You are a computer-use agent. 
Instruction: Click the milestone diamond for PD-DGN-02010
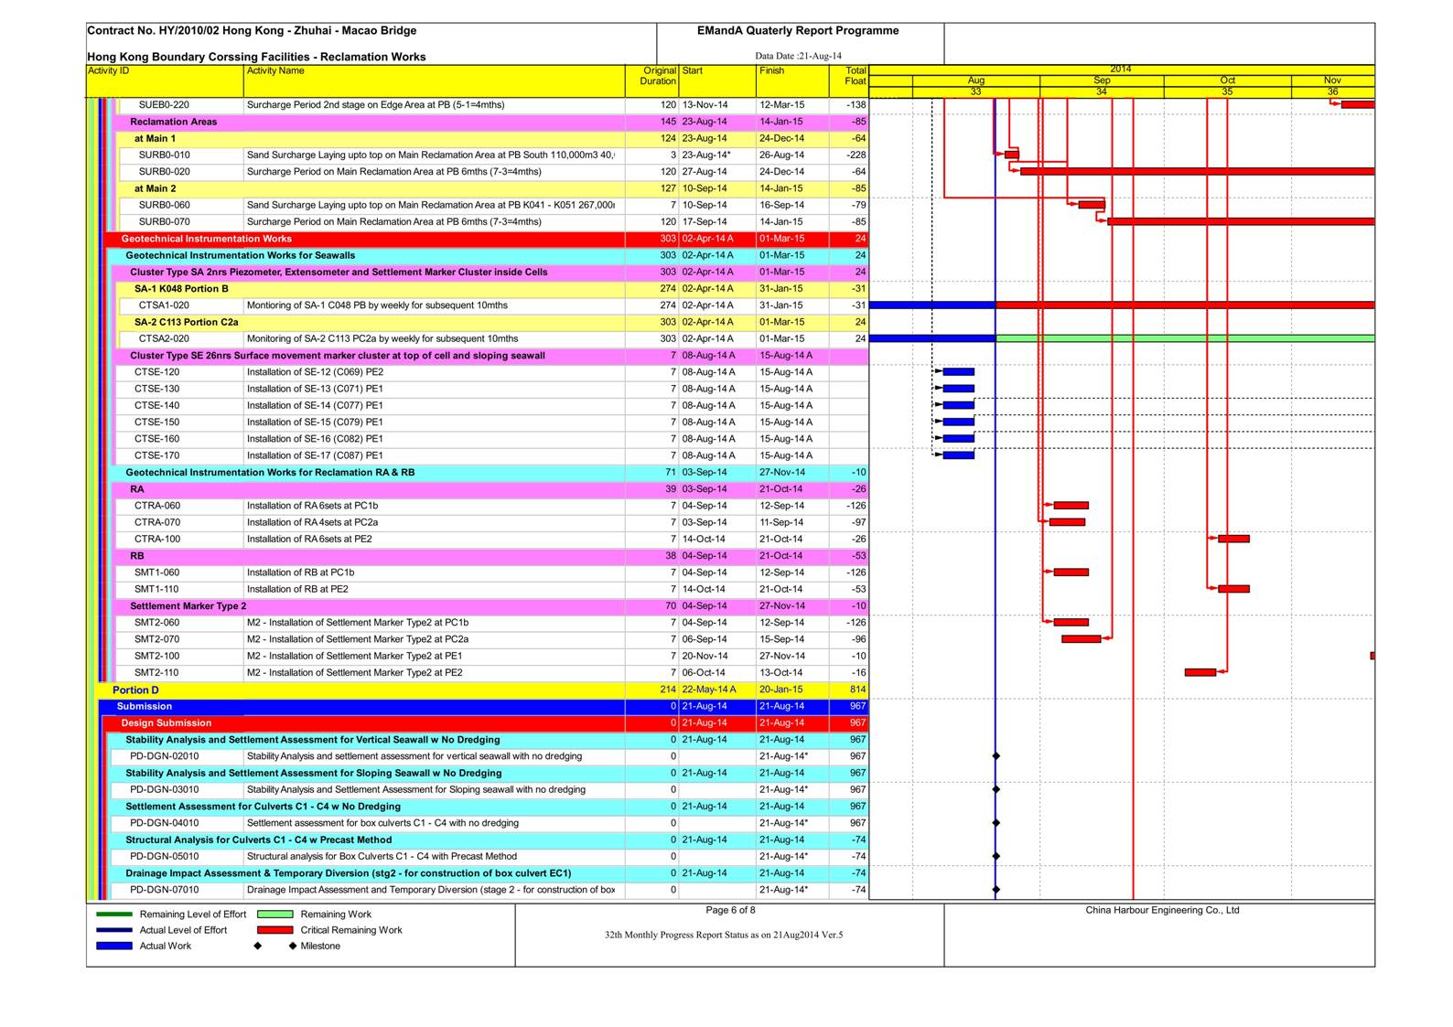coord(996,756)
